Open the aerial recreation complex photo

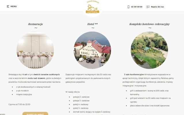149,50
